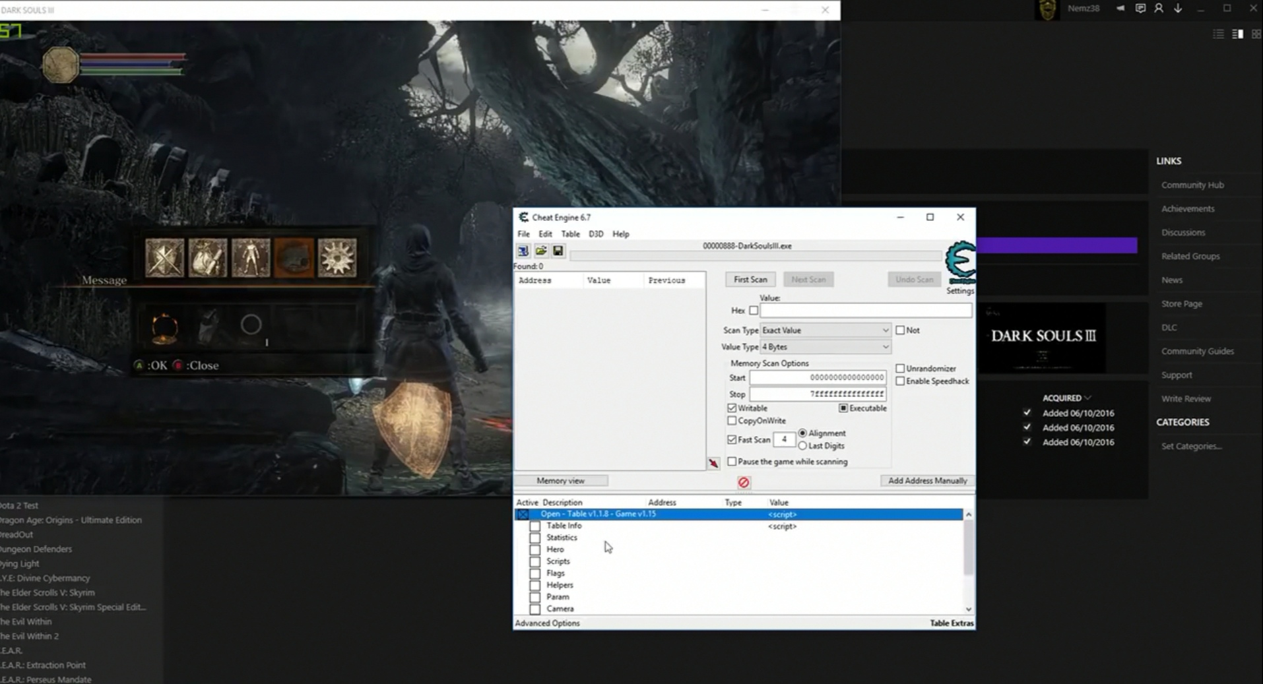Select the hand-and-bag inventory menu icon

tap(208, 257)
